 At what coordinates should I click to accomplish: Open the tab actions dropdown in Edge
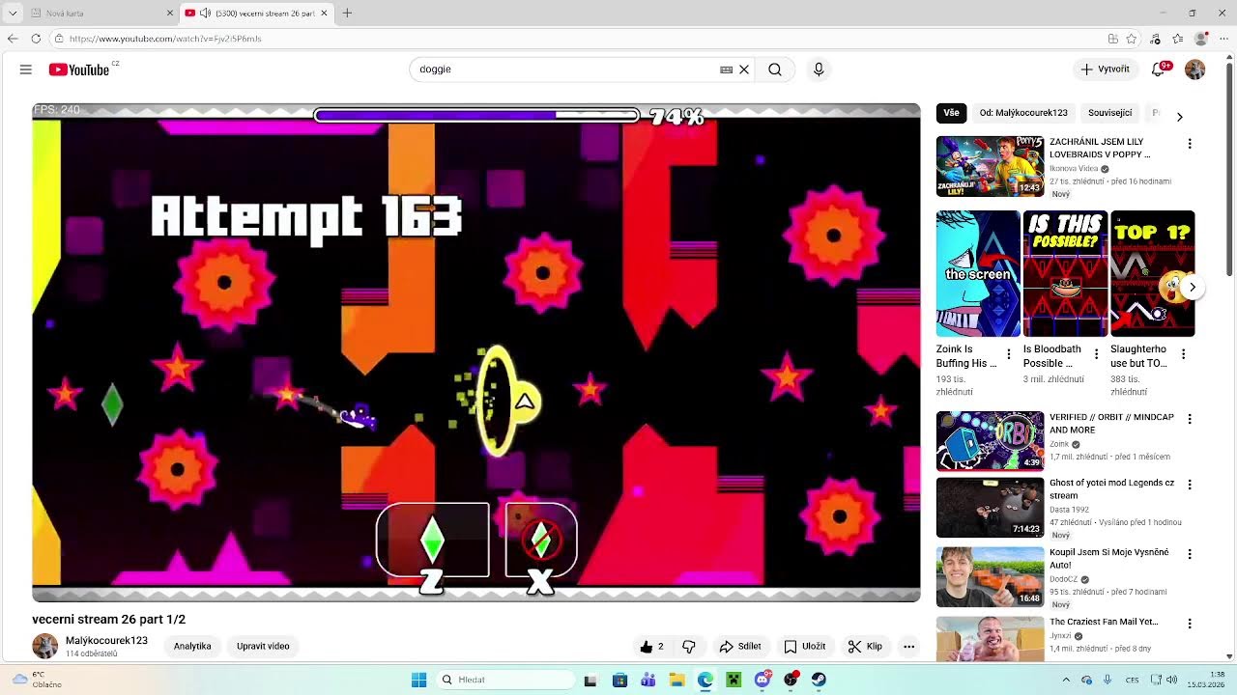click(x=12, y=13)
